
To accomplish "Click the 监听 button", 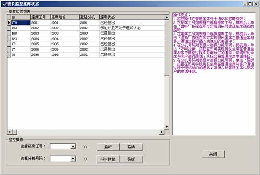I will pyautogui.click(x=108, y=147).
